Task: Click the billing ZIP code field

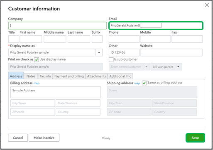Action: pyautogui.click(x=33, y=112)
